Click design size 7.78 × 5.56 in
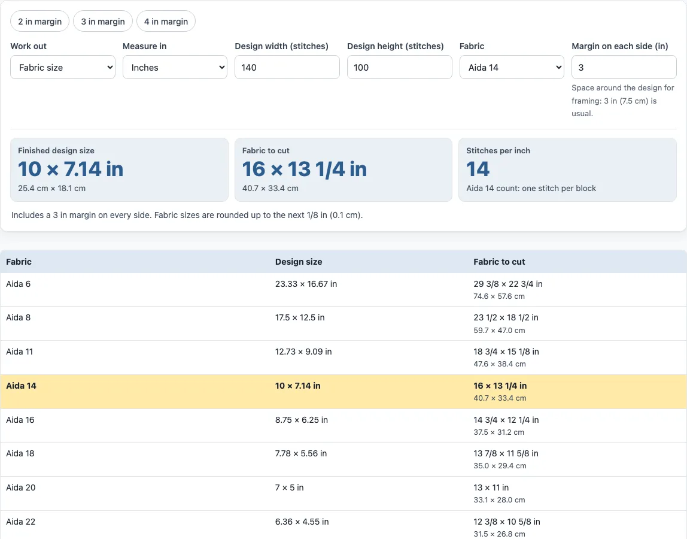The image size is (687, 539). point(301,453)
